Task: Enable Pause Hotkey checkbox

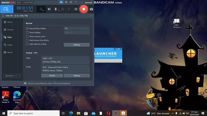Action: click(x=27, y=33)
